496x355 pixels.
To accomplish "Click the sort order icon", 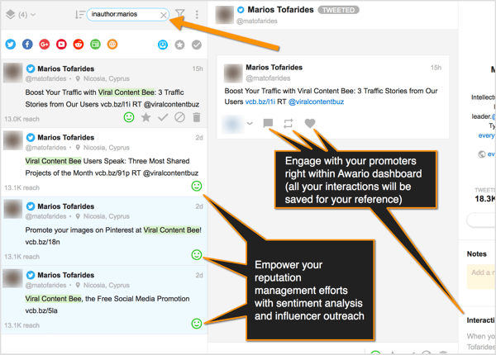I will [79, 15].
